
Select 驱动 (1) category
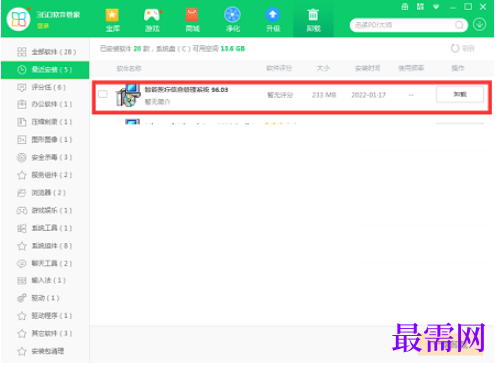coord(45,298)
